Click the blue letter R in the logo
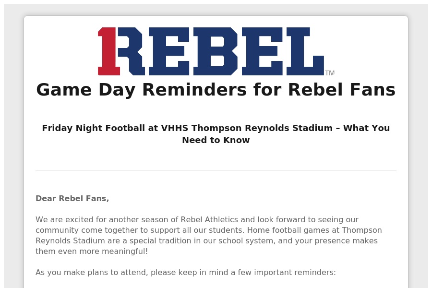This screenshot has height=288, width=432. coord(131,51)
